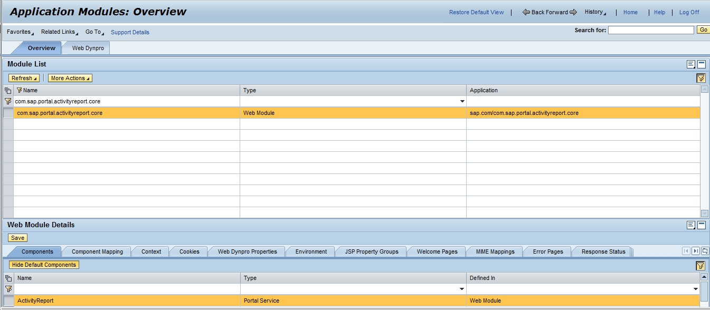
Task: Toggle the Components table filter funnel
Action: point(700,266)
